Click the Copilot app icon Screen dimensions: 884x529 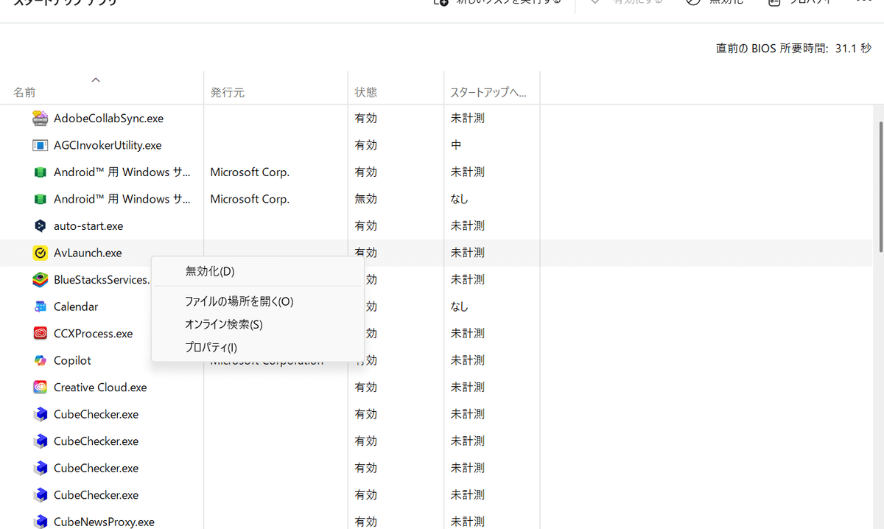40,360
